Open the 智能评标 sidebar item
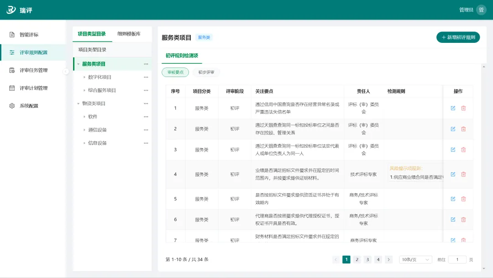493x278 pixels. coord(33,35)
